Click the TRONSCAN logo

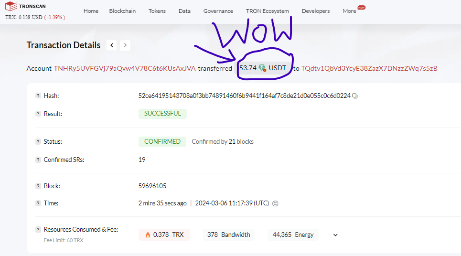click(x=26, y=6)
